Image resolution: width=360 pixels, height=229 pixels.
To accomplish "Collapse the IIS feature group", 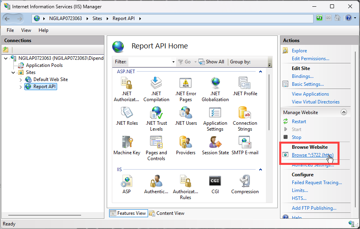I will (x=260, y=170).
